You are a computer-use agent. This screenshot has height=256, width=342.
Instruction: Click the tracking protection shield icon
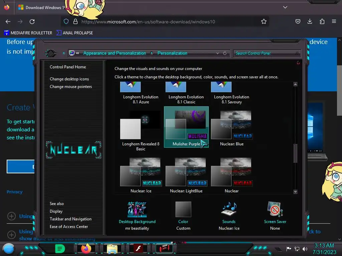tap(66, 21)
